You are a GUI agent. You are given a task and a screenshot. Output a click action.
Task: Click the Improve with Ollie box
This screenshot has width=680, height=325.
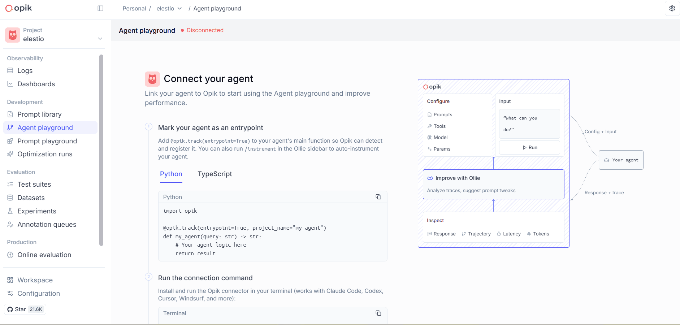(493, 184)
